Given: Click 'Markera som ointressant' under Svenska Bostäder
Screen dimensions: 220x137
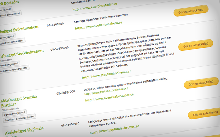Looking at the screenshot, I should 20,118.
